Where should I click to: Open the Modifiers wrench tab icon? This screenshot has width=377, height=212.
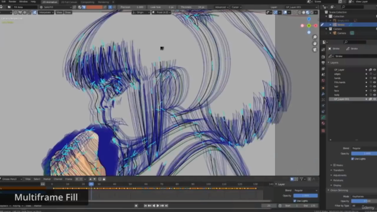click(x=323, y=94)
